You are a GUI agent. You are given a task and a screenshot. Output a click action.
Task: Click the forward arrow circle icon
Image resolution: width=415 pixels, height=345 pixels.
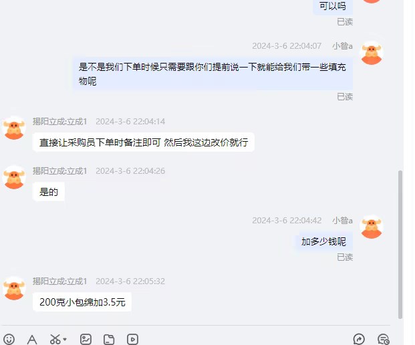tap(359, 339)
